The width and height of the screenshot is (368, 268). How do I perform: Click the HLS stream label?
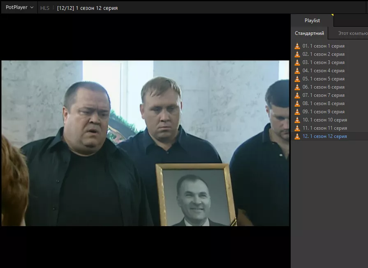44,8
